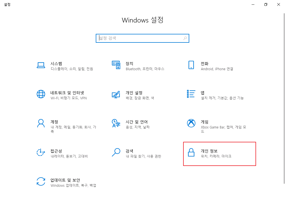
Task: Select 네트워크 및 인터넷 title text
Action: 67,93
